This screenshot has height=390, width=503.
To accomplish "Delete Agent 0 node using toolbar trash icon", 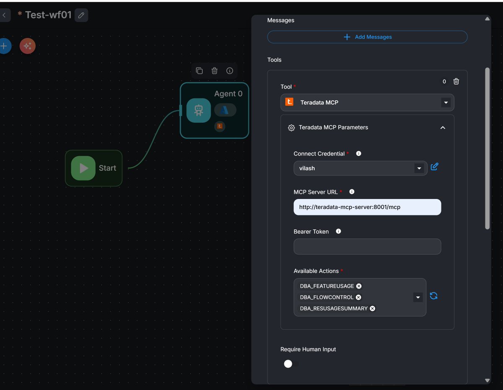I will pyautogui.click(x=215, y=71).
